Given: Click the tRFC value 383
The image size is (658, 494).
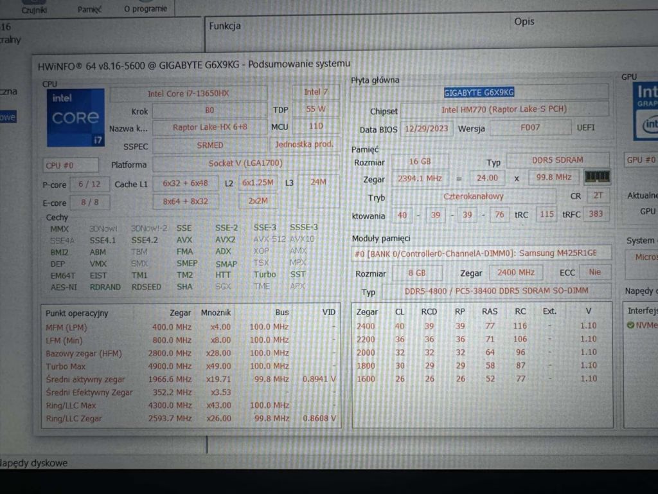Looking at the screenshot, I should pyautogui.click(x=596, y=214).
